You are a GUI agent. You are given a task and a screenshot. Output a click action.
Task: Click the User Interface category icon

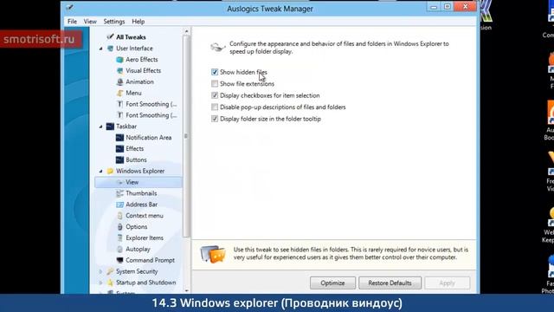(110, 49)
